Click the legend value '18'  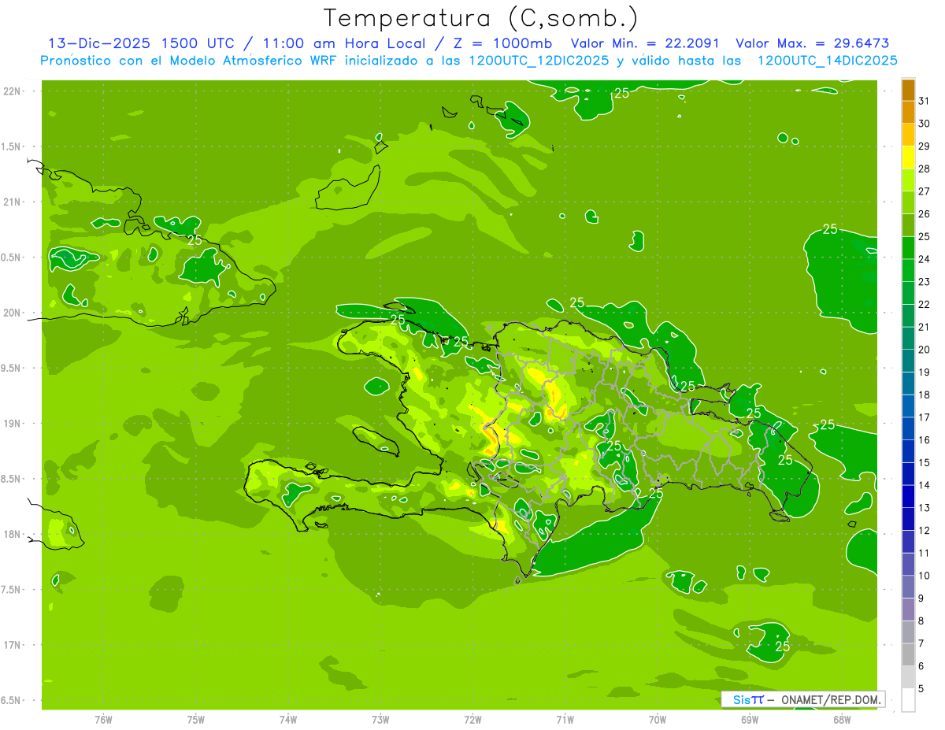tap(925, 395)
